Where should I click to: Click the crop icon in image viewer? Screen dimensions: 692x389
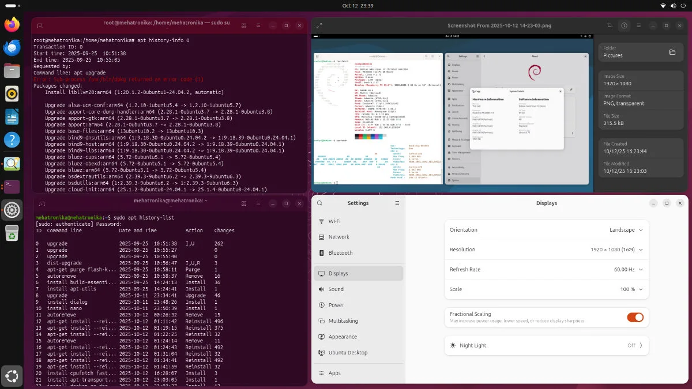610,26
